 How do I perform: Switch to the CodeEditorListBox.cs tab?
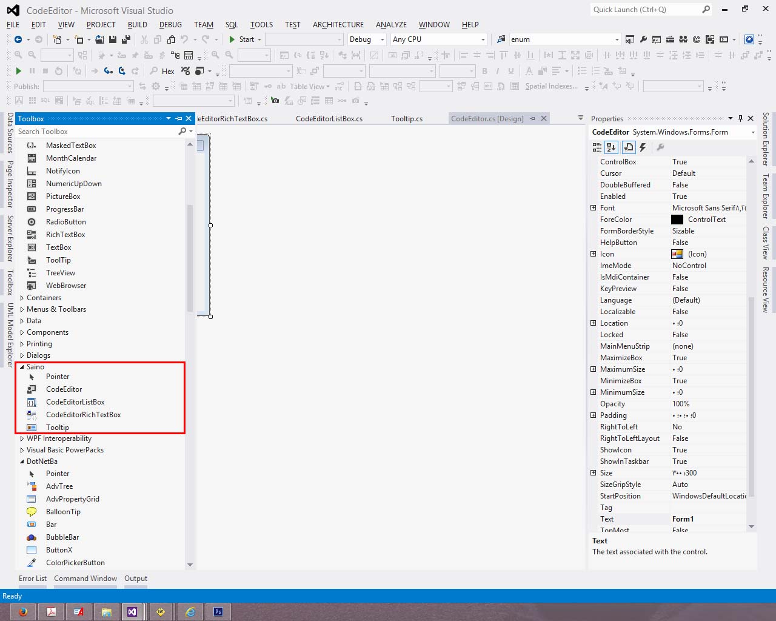pyautogui.click(x=329, y=119)
